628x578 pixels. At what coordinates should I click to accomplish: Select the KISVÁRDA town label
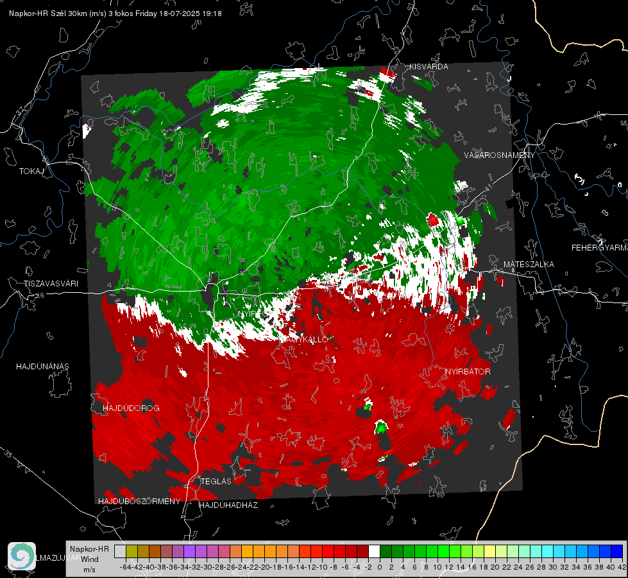[x=429, y=67]
